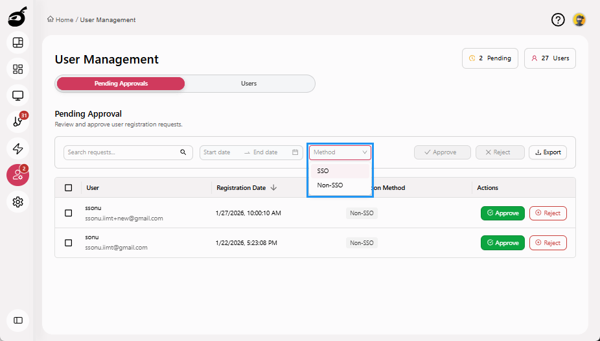Click email ssonu.iimt@gmail.com
Screen dimensions: 600x341
(117, 247)
